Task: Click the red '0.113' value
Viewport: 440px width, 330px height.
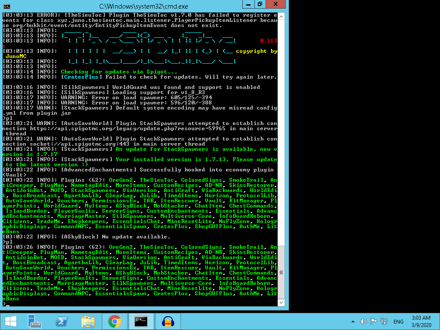Action: [268, 41]
